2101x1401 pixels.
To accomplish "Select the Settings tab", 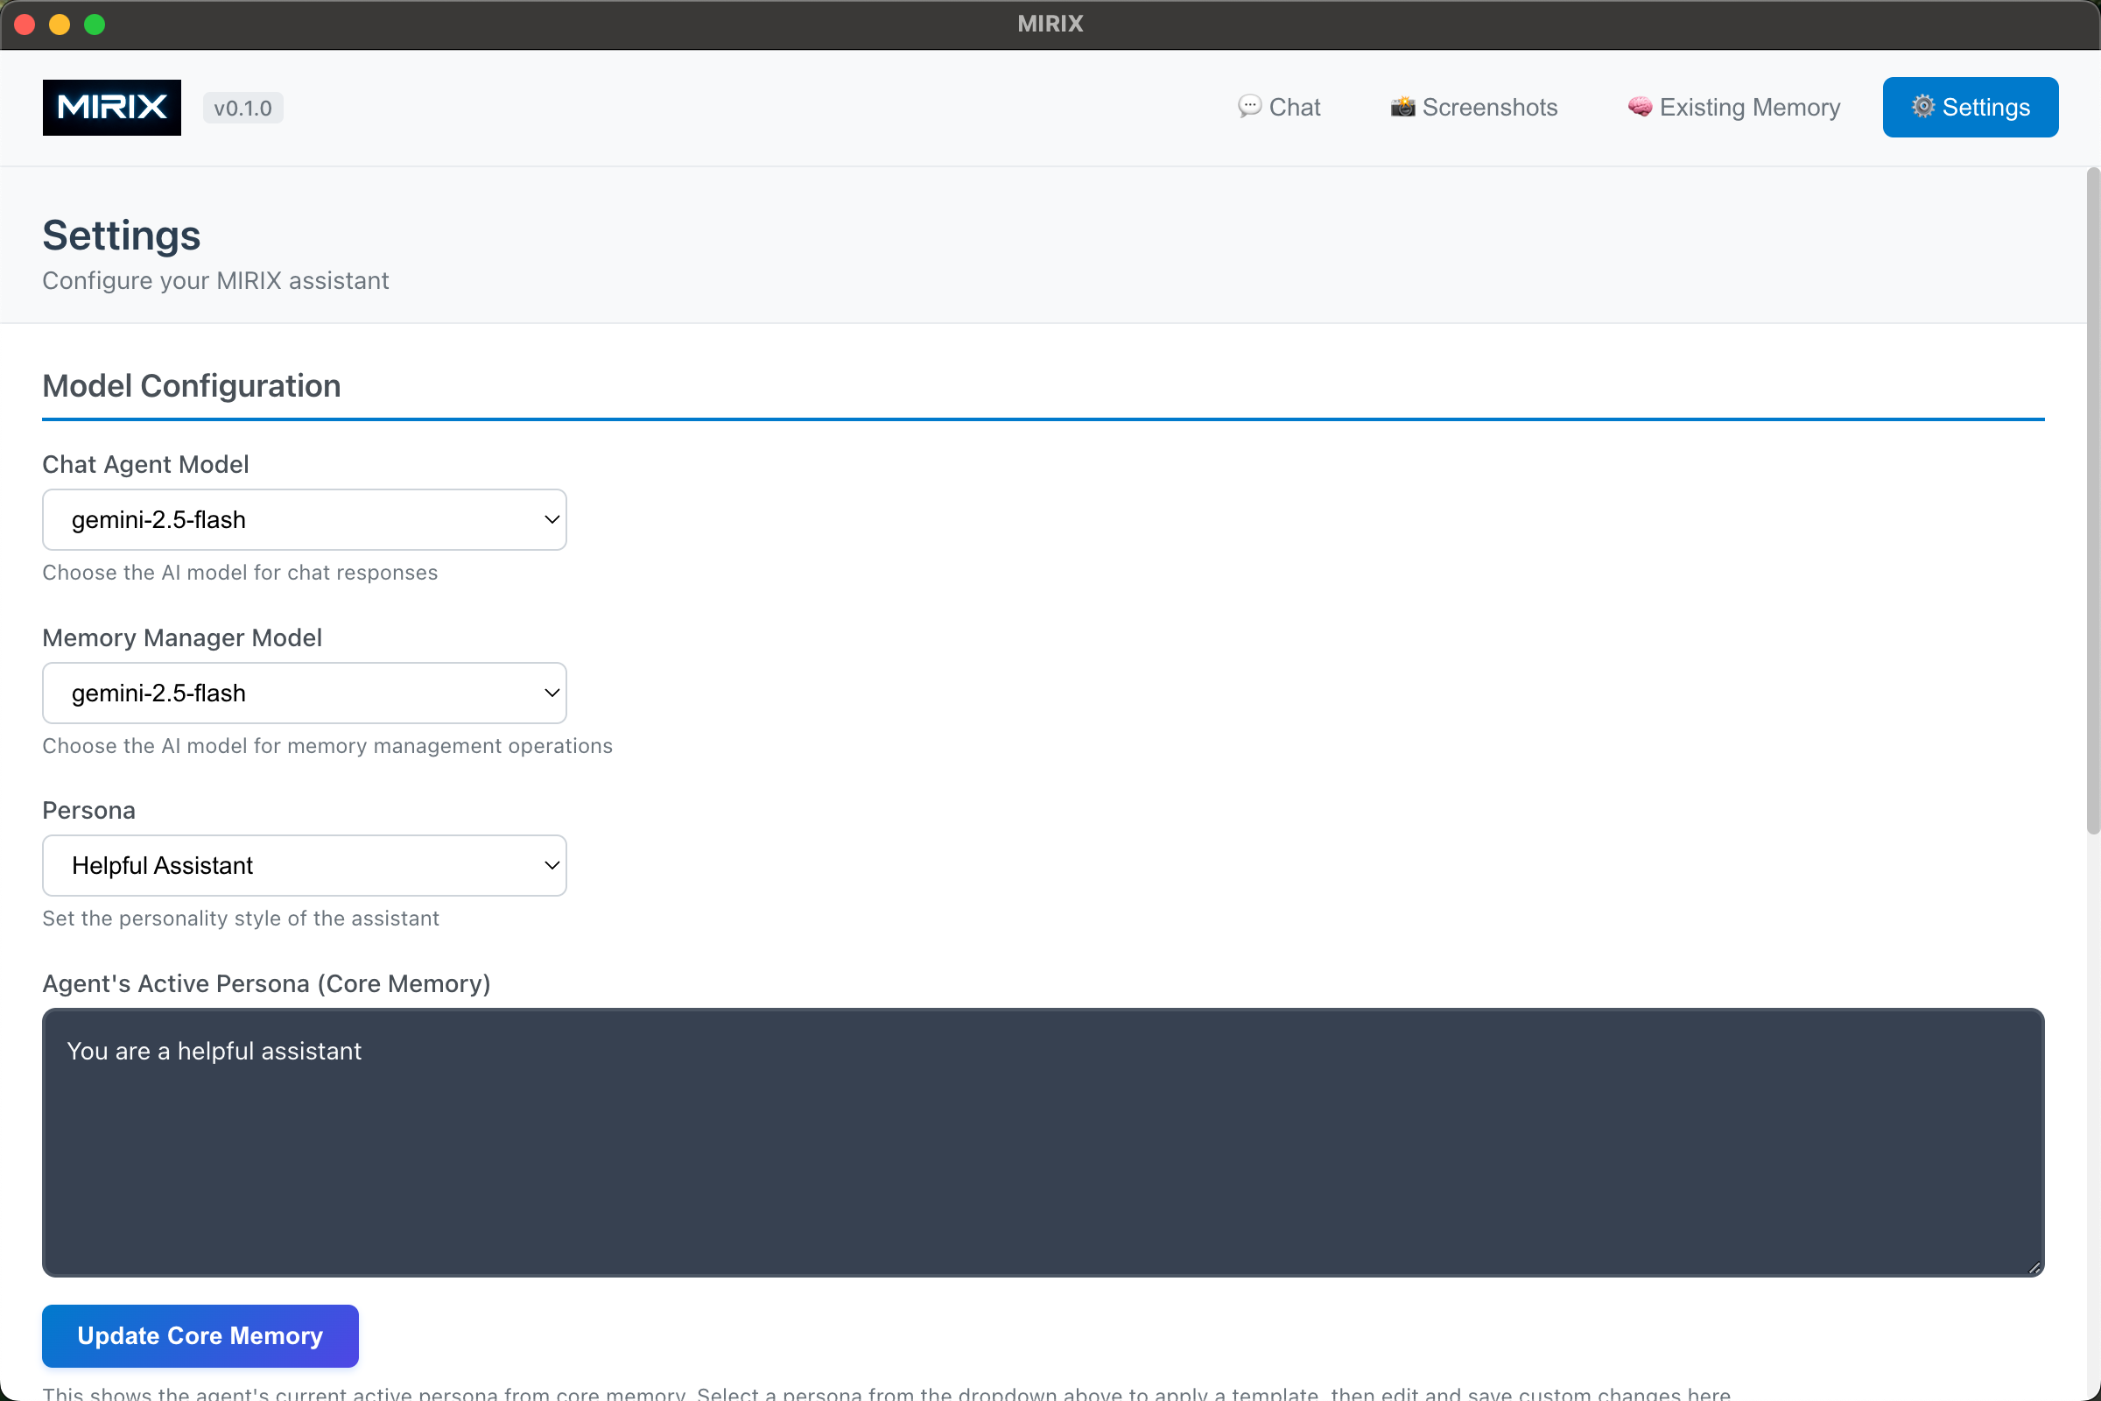I will (1970, 107).
